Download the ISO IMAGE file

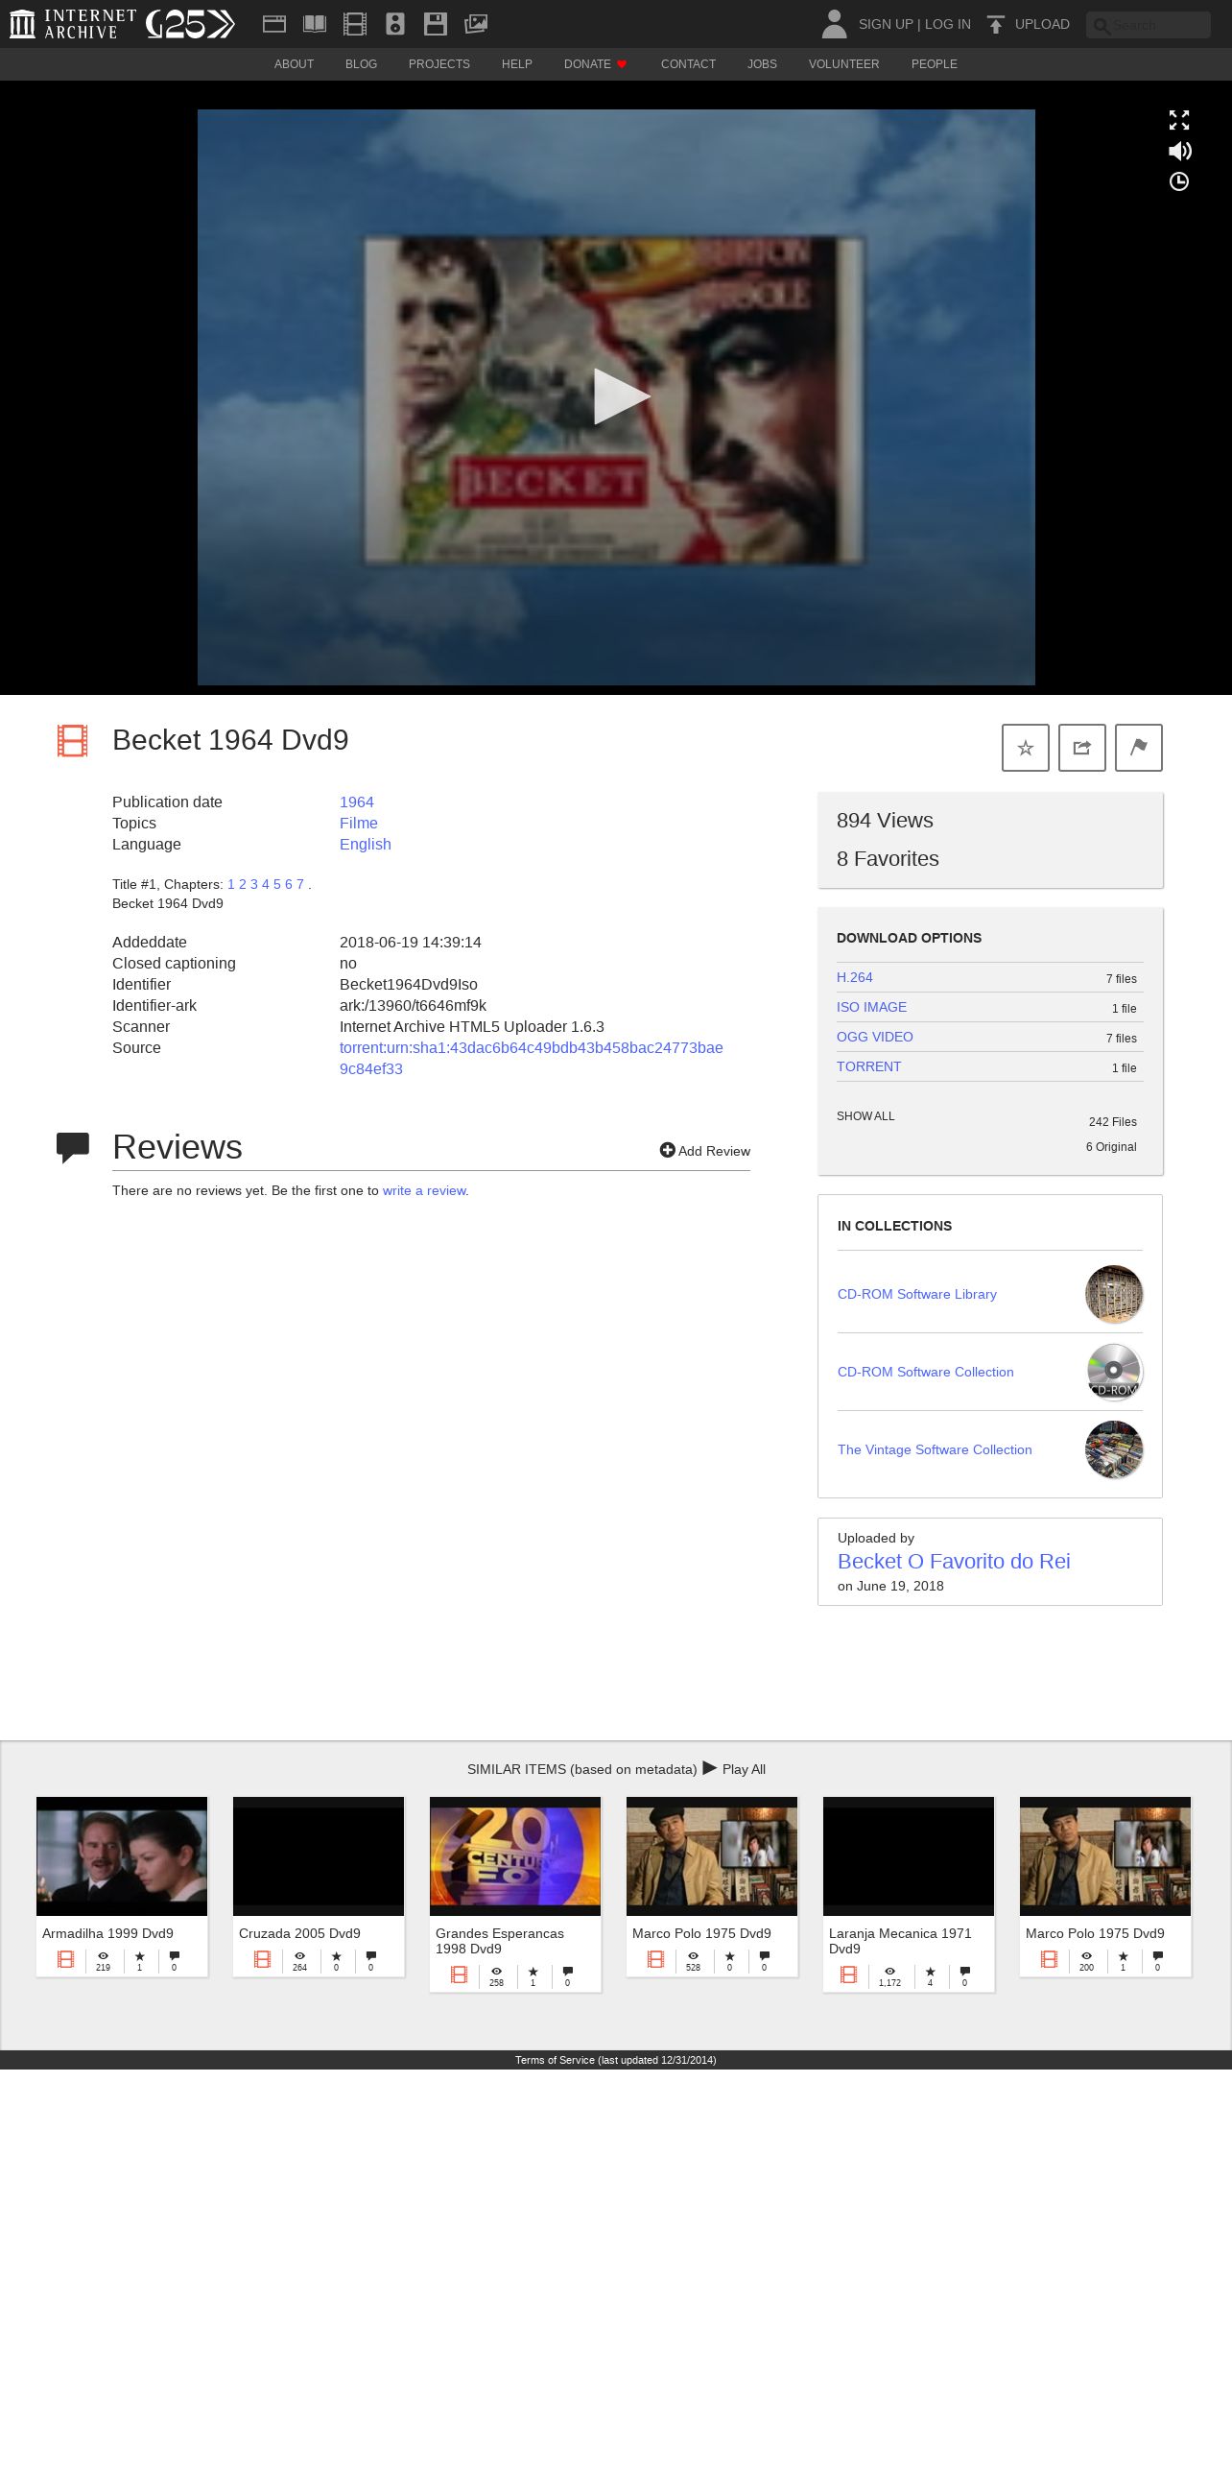[871, 1007]
